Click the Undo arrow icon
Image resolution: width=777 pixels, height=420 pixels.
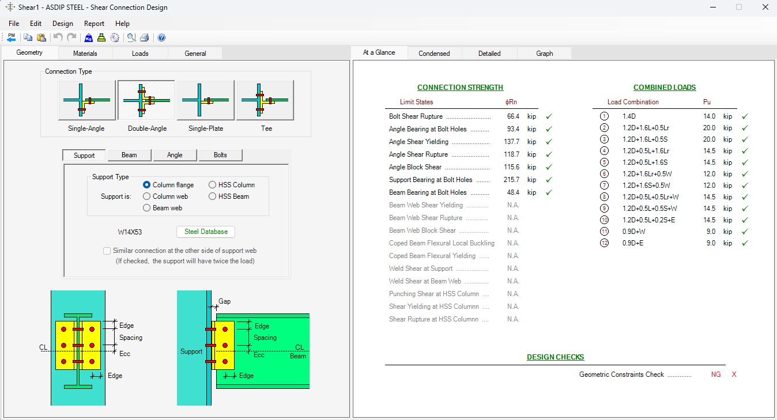point(58,37)
